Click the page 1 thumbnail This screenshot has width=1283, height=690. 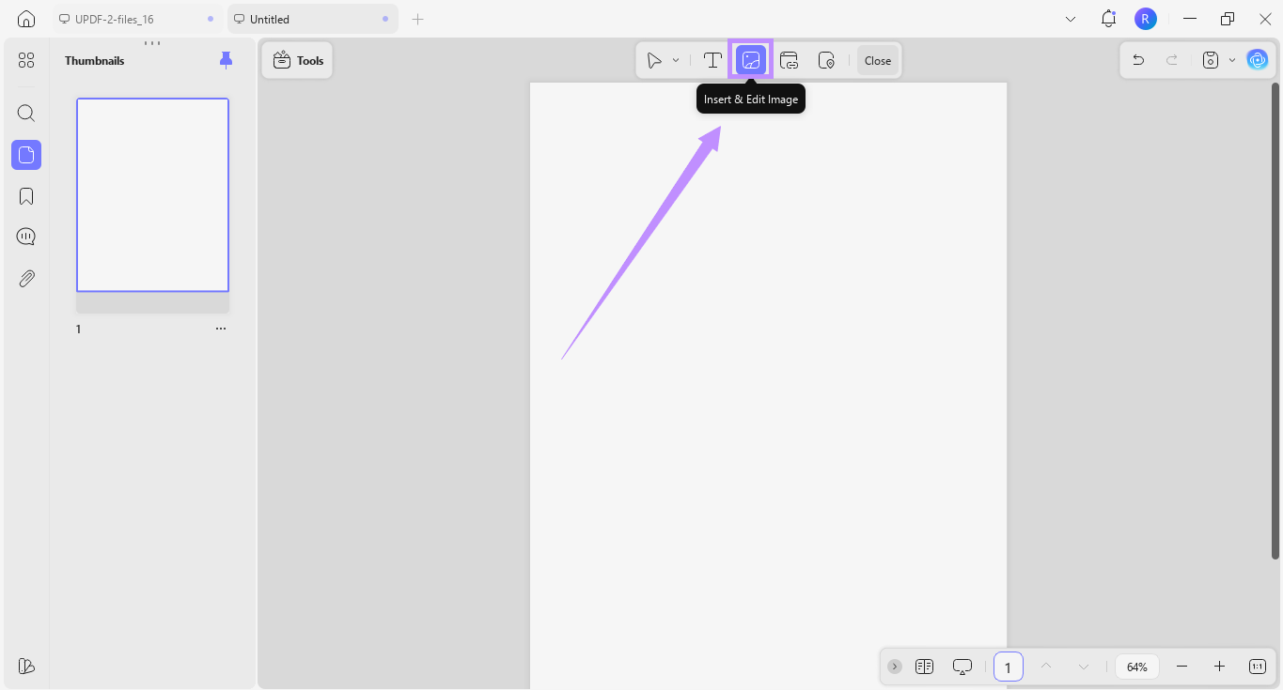152,194
